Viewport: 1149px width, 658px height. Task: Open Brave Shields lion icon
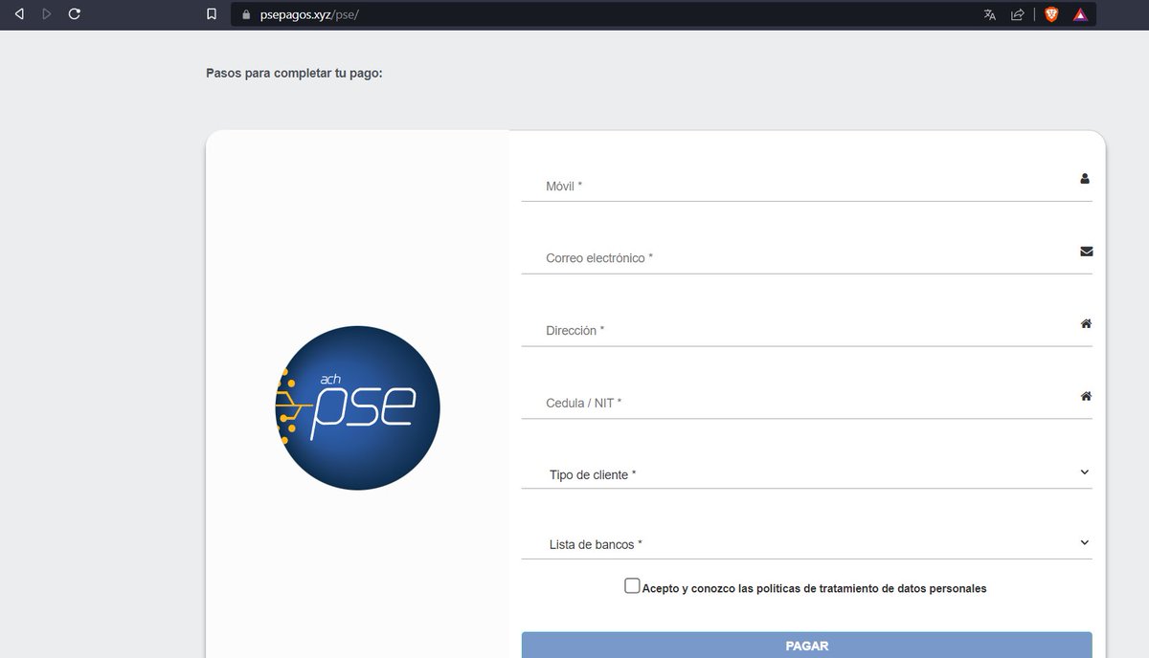1051,14
